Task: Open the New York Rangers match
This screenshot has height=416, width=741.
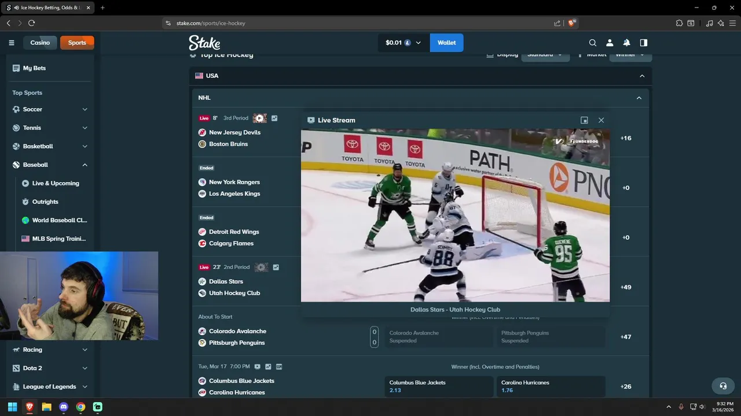Action: click(x=234, y=182)
